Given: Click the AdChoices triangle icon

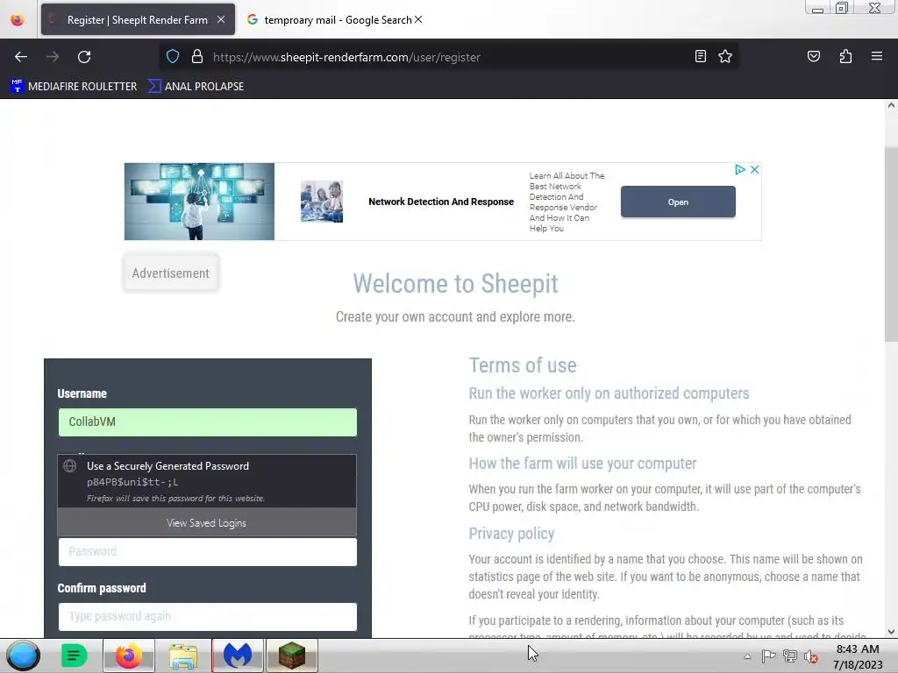Looking at the screenshot, I should 739,169.
